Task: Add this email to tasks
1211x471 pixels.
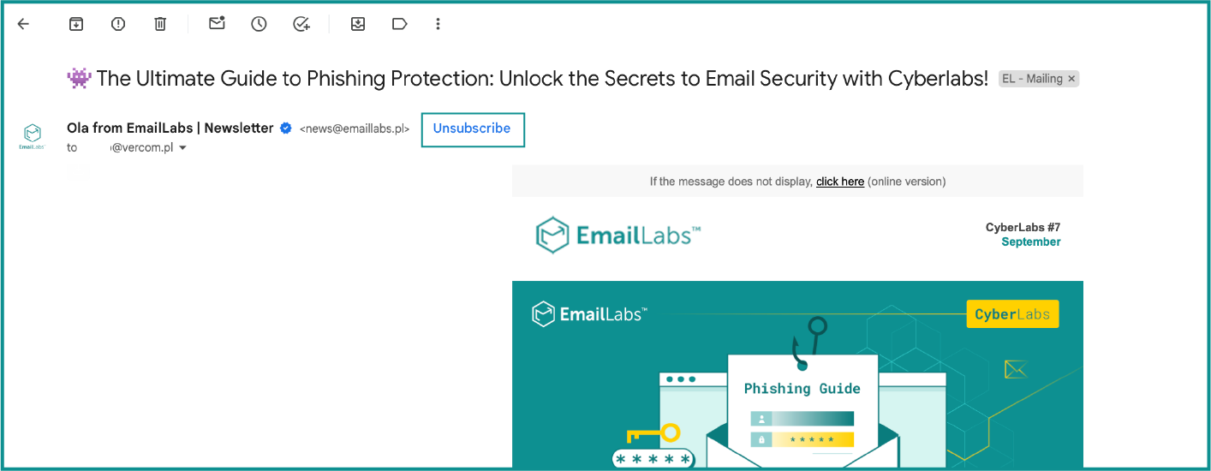Action: point(301,24)
